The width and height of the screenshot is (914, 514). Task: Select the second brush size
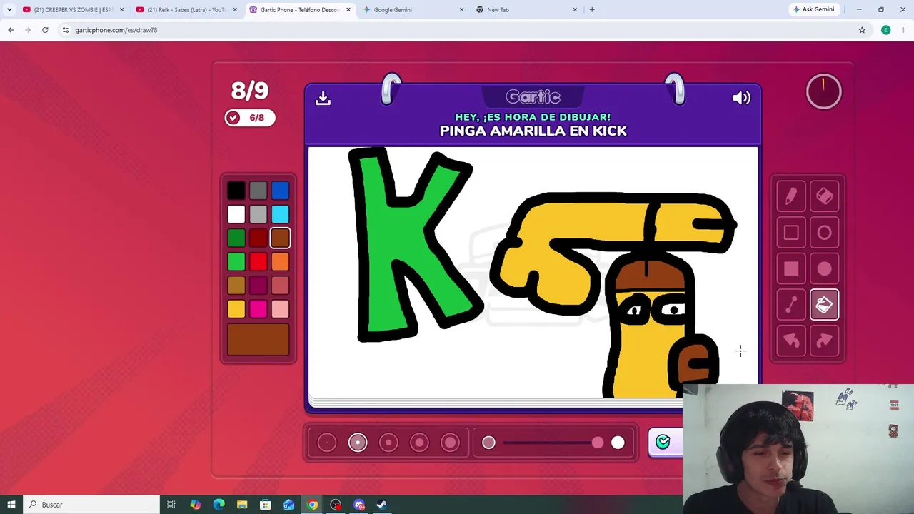pyautogui.click(x=358, y=443)
